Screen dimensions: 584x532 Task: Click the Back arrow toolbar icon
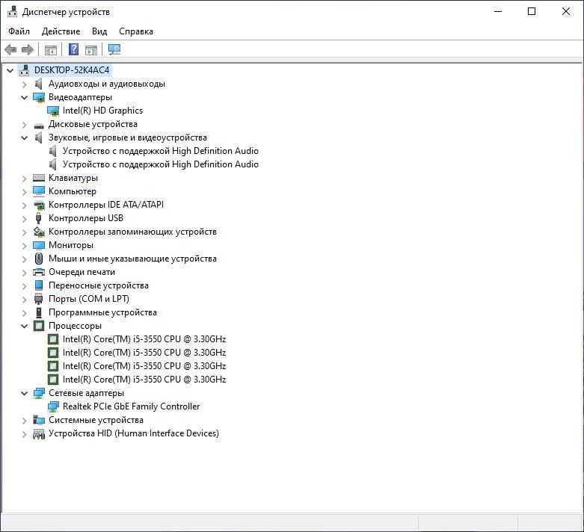(x=10, y=49)
